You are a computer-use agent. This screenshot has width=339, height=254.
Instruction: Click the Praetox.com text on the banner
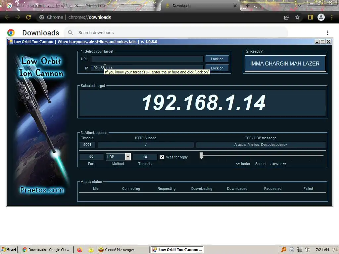click(42, 190)
